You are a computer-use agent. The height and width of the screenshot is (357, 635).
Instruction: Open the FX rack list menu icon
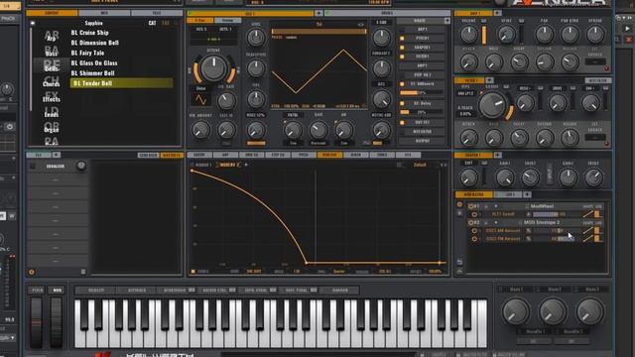(83, 272)
